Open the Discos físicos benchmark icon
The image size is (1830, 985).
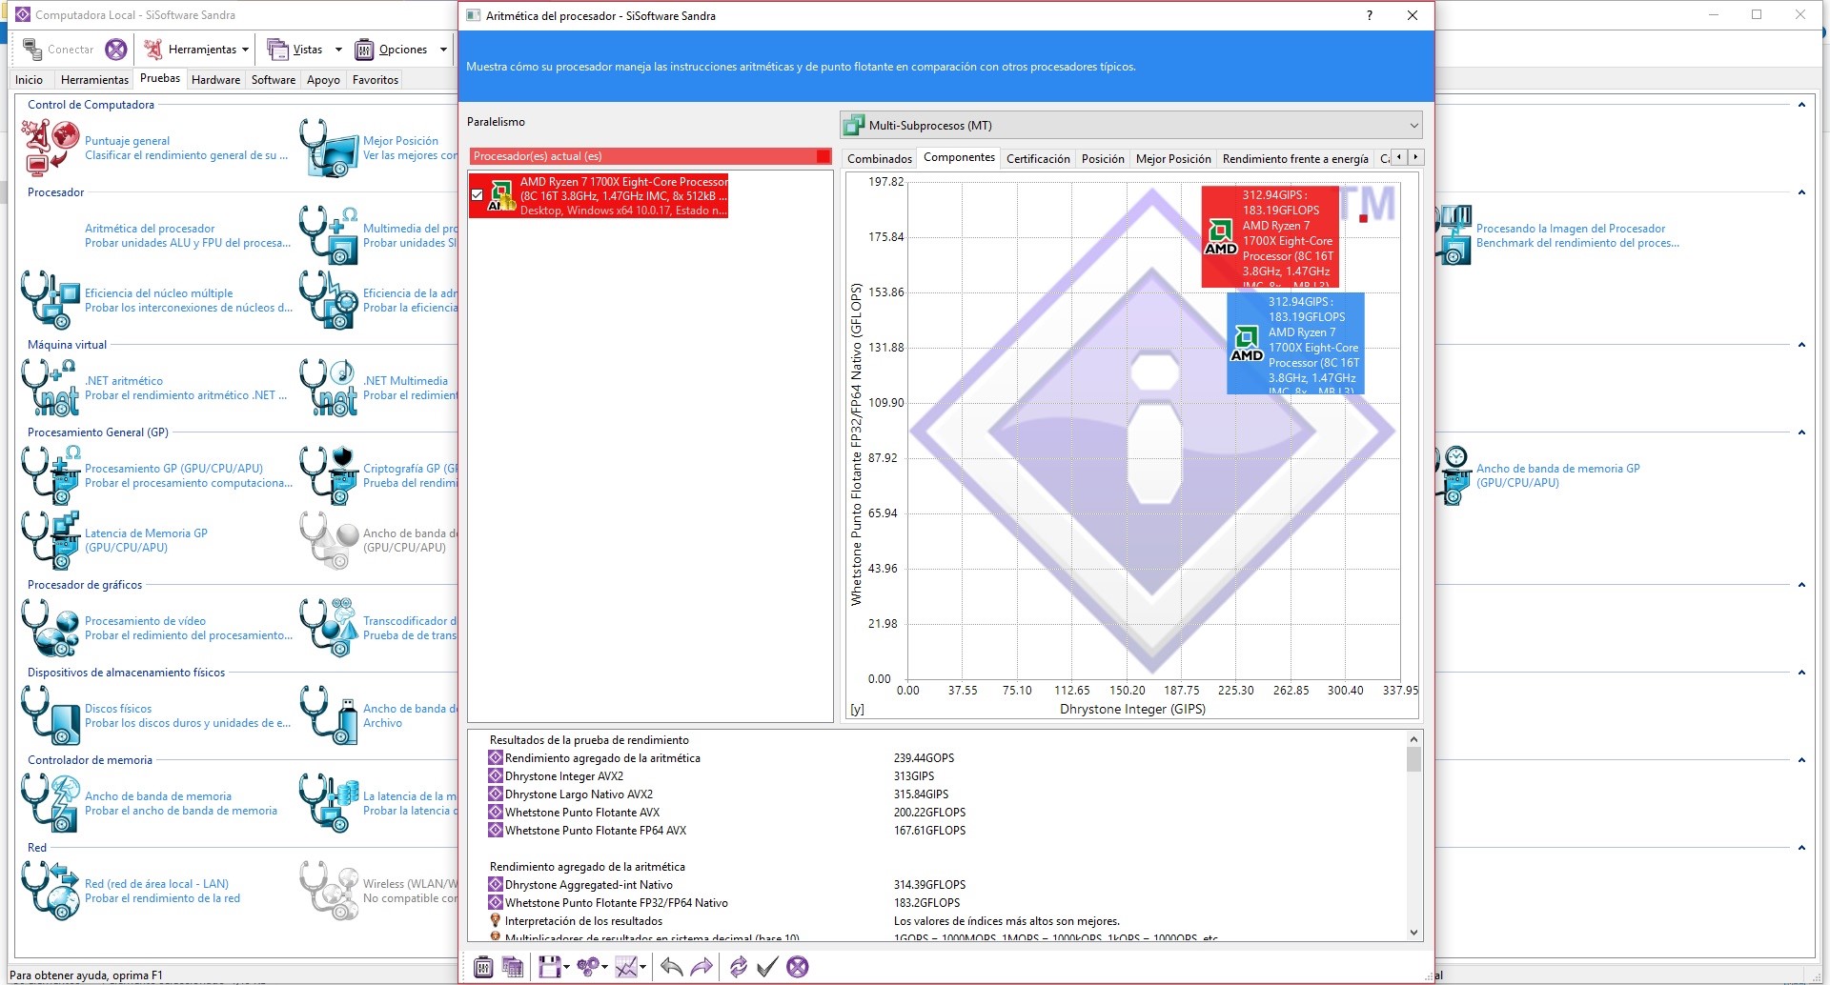pos(51,715)
